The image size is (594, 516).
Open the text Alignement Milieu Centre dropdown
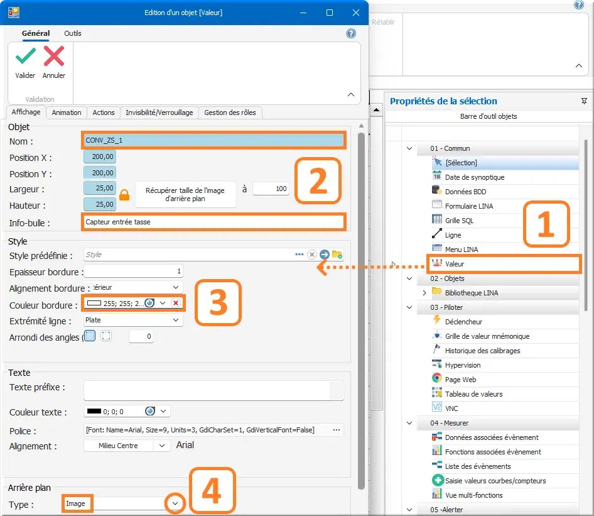click(x=162, y=446)
